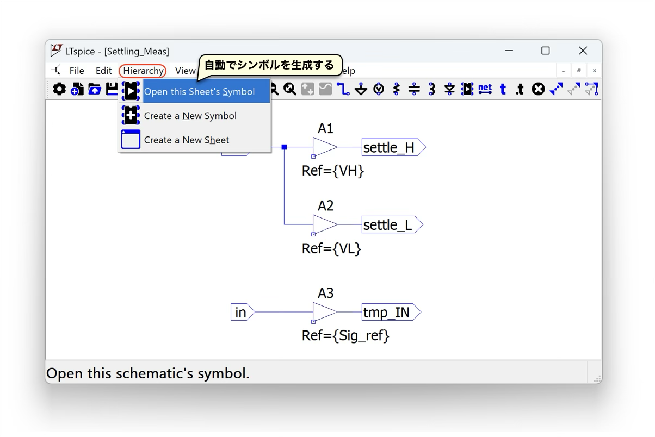The image size is (655, 437).
Task: Click the zoom to fit magnifier icon
Action: [x=290, y=89]
